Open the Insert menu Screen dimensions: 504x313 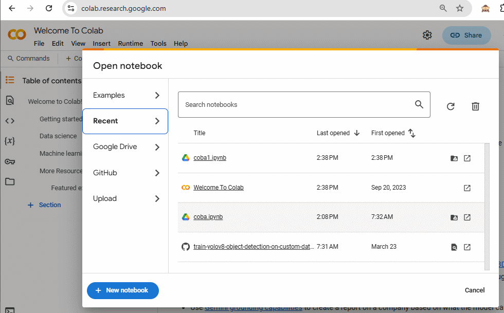102,43
